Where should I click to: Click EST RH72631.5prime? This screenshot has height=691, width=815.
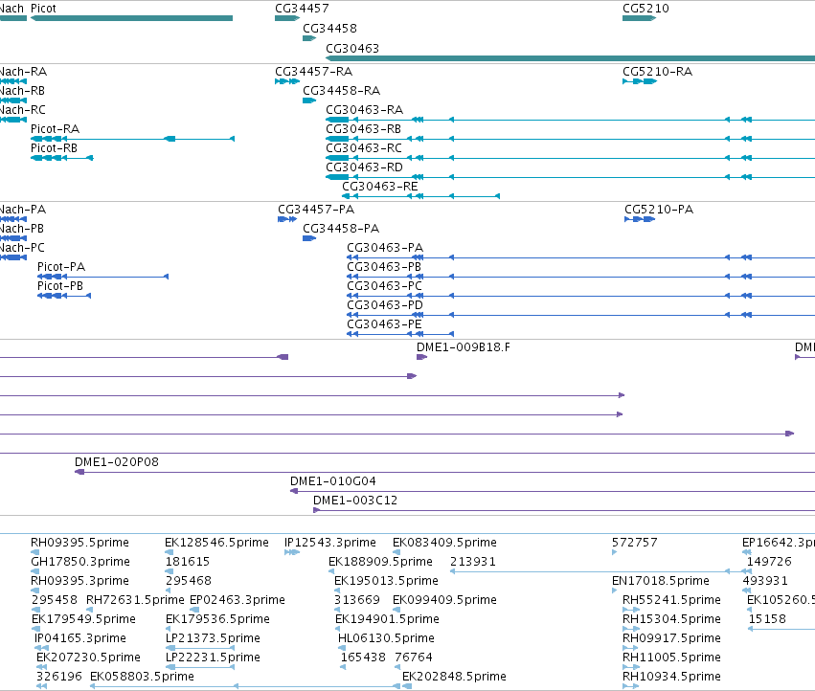coord(135,601)
